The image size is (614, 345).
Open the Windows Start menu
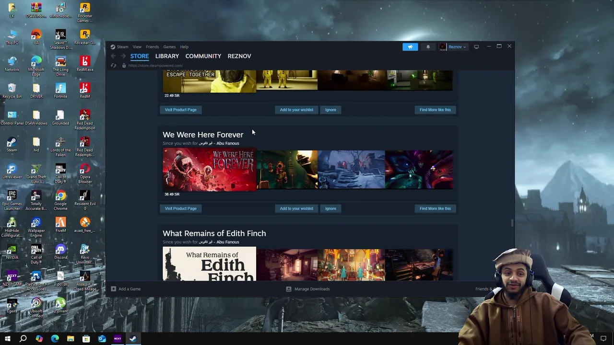7,339
